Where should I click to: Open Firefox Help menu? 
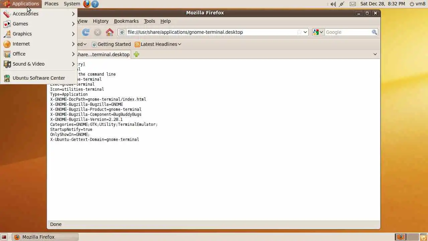coord(166,21)
